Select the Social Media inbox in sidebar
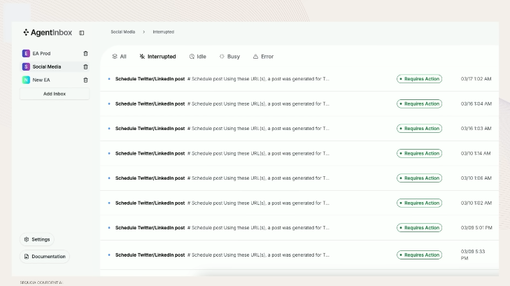Screen dimensions: 510x286 pyautogui.click(x=55, y=66)
